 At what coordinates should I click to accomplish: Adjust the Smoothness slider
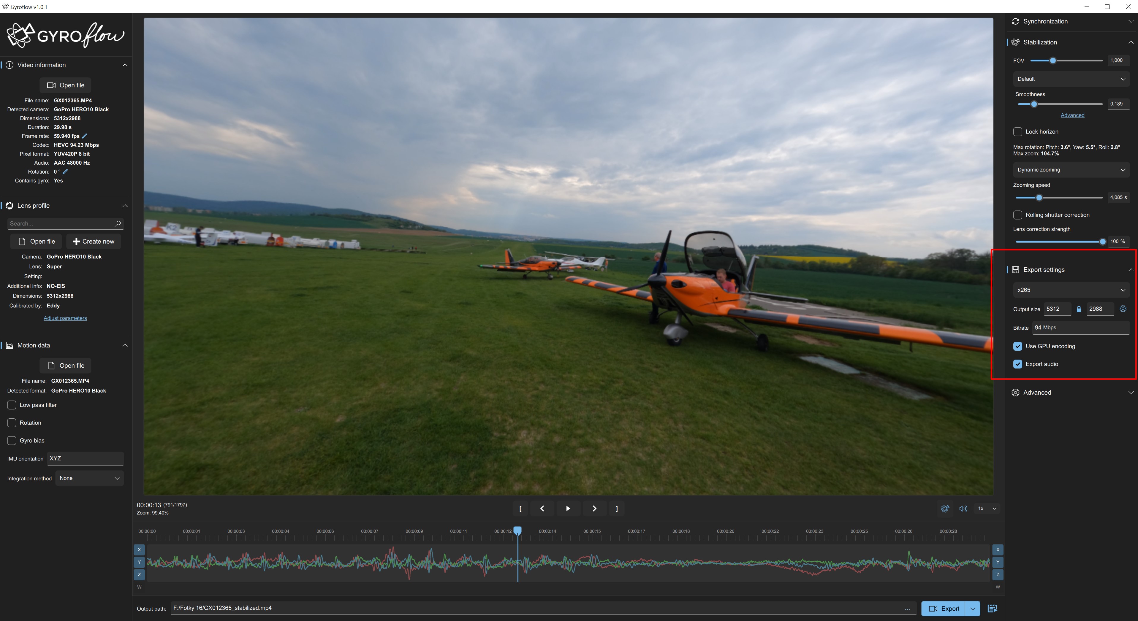click(1034, 104)
